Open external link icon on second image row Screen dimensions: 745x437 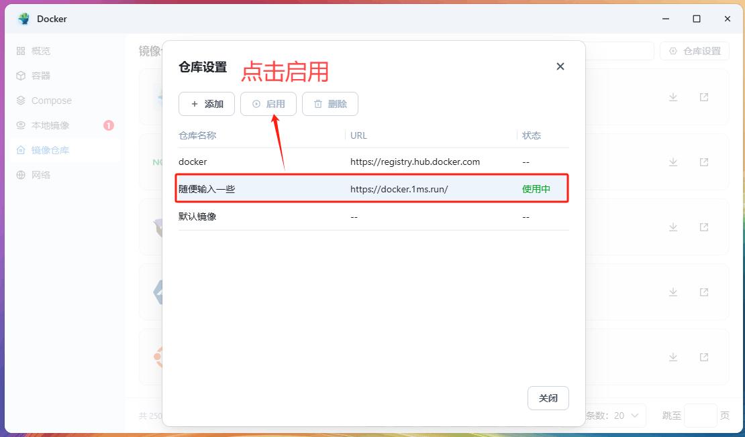pos(704,162)
